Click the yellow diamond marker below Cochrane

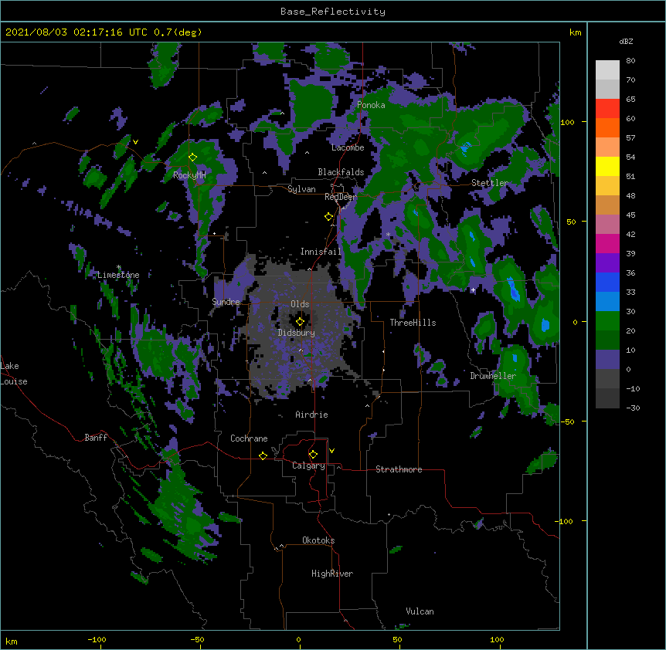[263, 455]
